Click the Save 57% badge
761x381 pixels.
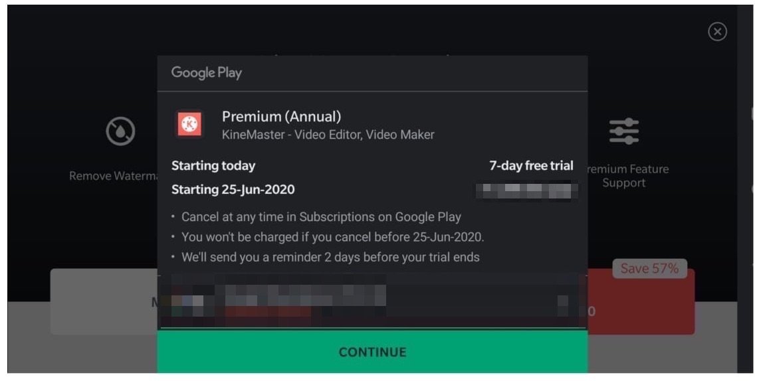(649, 269)
